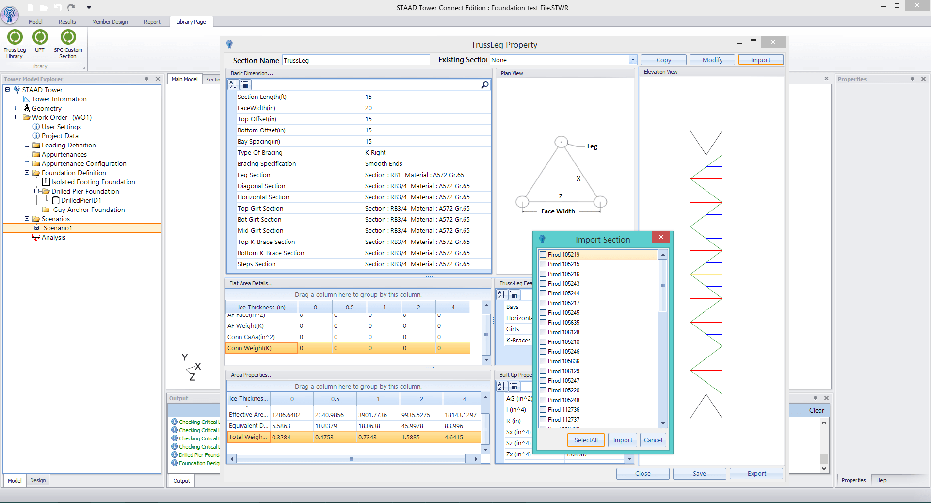Expand the Appurtenances folder
The height and width of the screenshot is (503, 931).
27,154
